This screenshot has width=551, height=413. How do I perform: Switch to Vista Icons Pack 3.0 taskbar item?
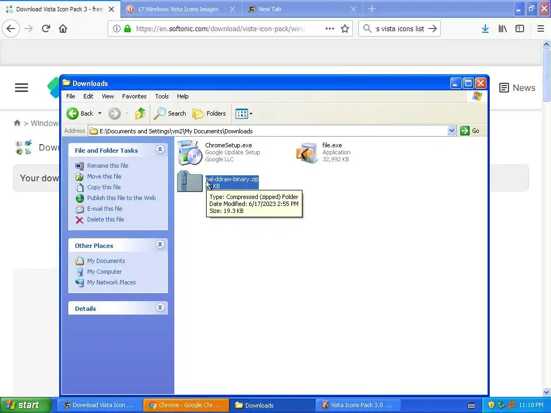click(358, 405)
